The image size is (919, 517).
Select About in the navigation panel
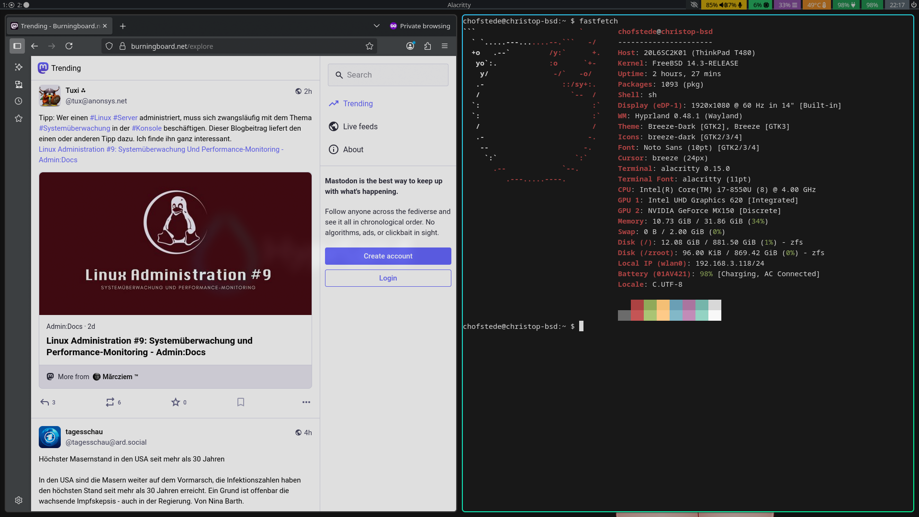point(353,149)
